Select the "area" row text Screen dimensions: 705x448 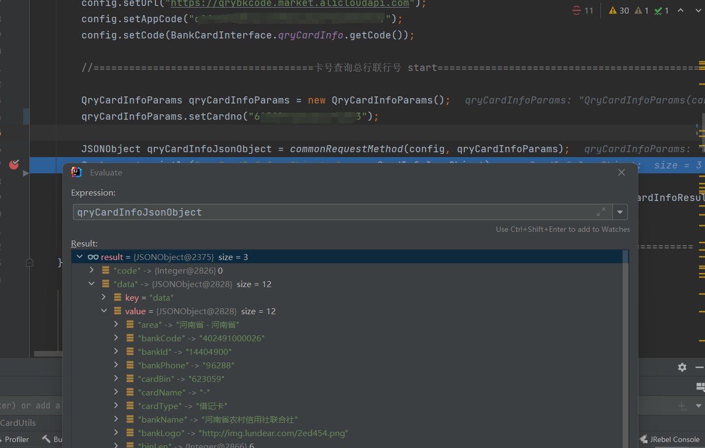pos(189,324)
